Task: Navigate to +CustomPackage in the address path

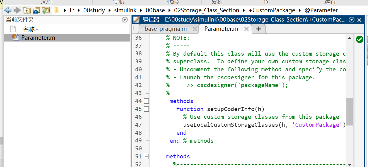Action: point(272,10)
